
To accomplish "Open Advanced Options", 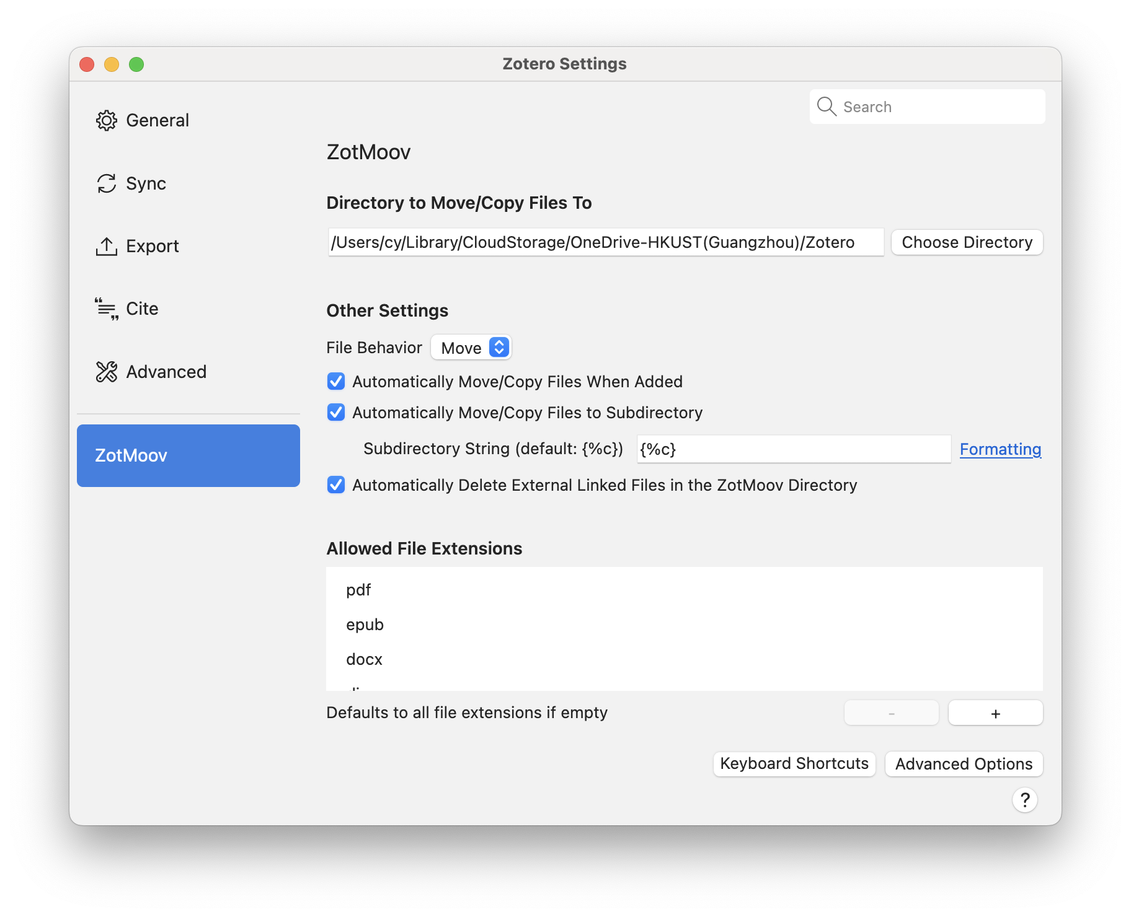I will pyautogui.click(x=964, y=763).
